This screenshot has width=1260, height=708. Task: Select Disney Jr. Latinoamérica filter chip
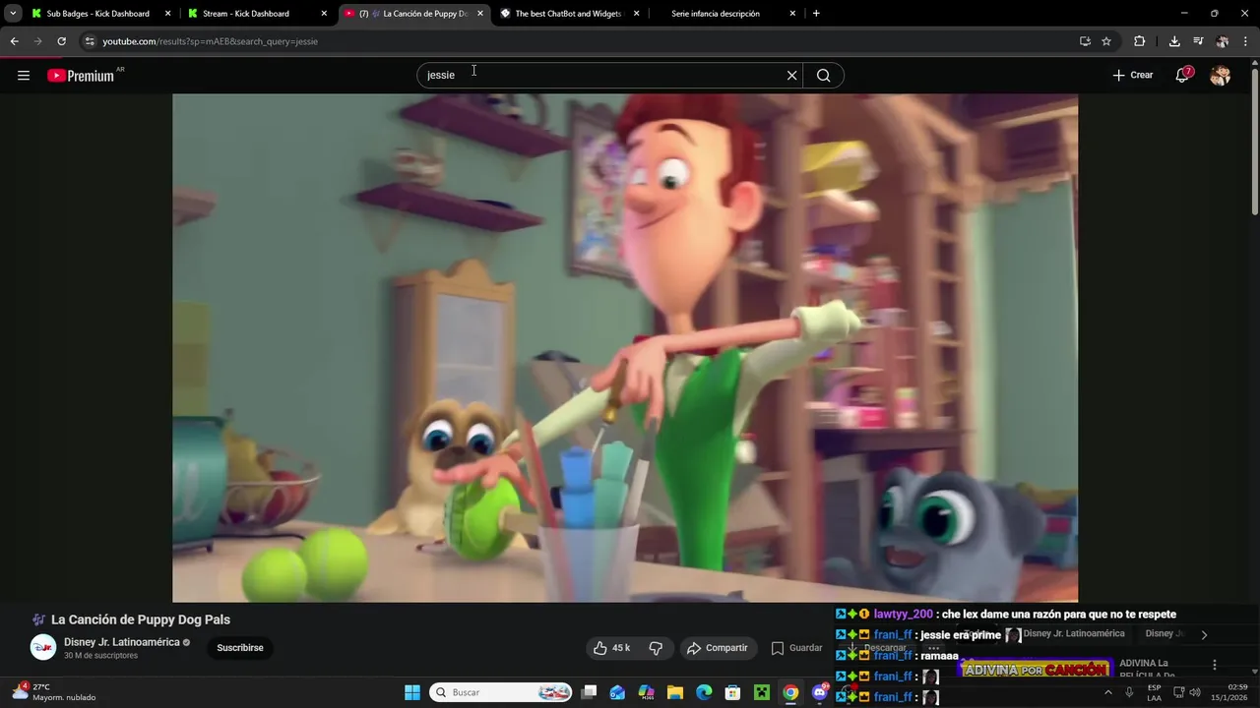tap(1073, 634)
